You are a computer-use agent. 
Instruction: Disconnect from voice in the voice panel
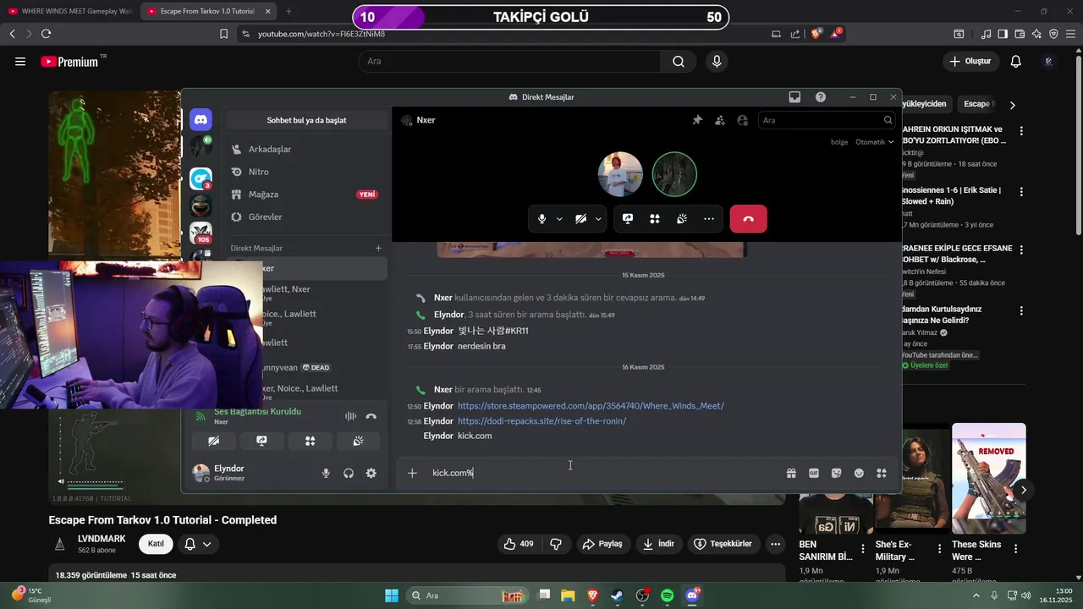pyautogui.click(x=371, y=416)
